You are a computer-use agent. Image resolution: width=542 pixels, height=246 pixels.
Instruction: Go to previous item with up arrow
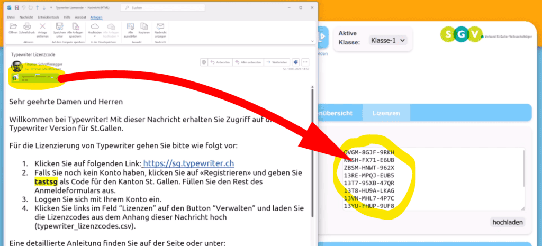pos(37,7)
